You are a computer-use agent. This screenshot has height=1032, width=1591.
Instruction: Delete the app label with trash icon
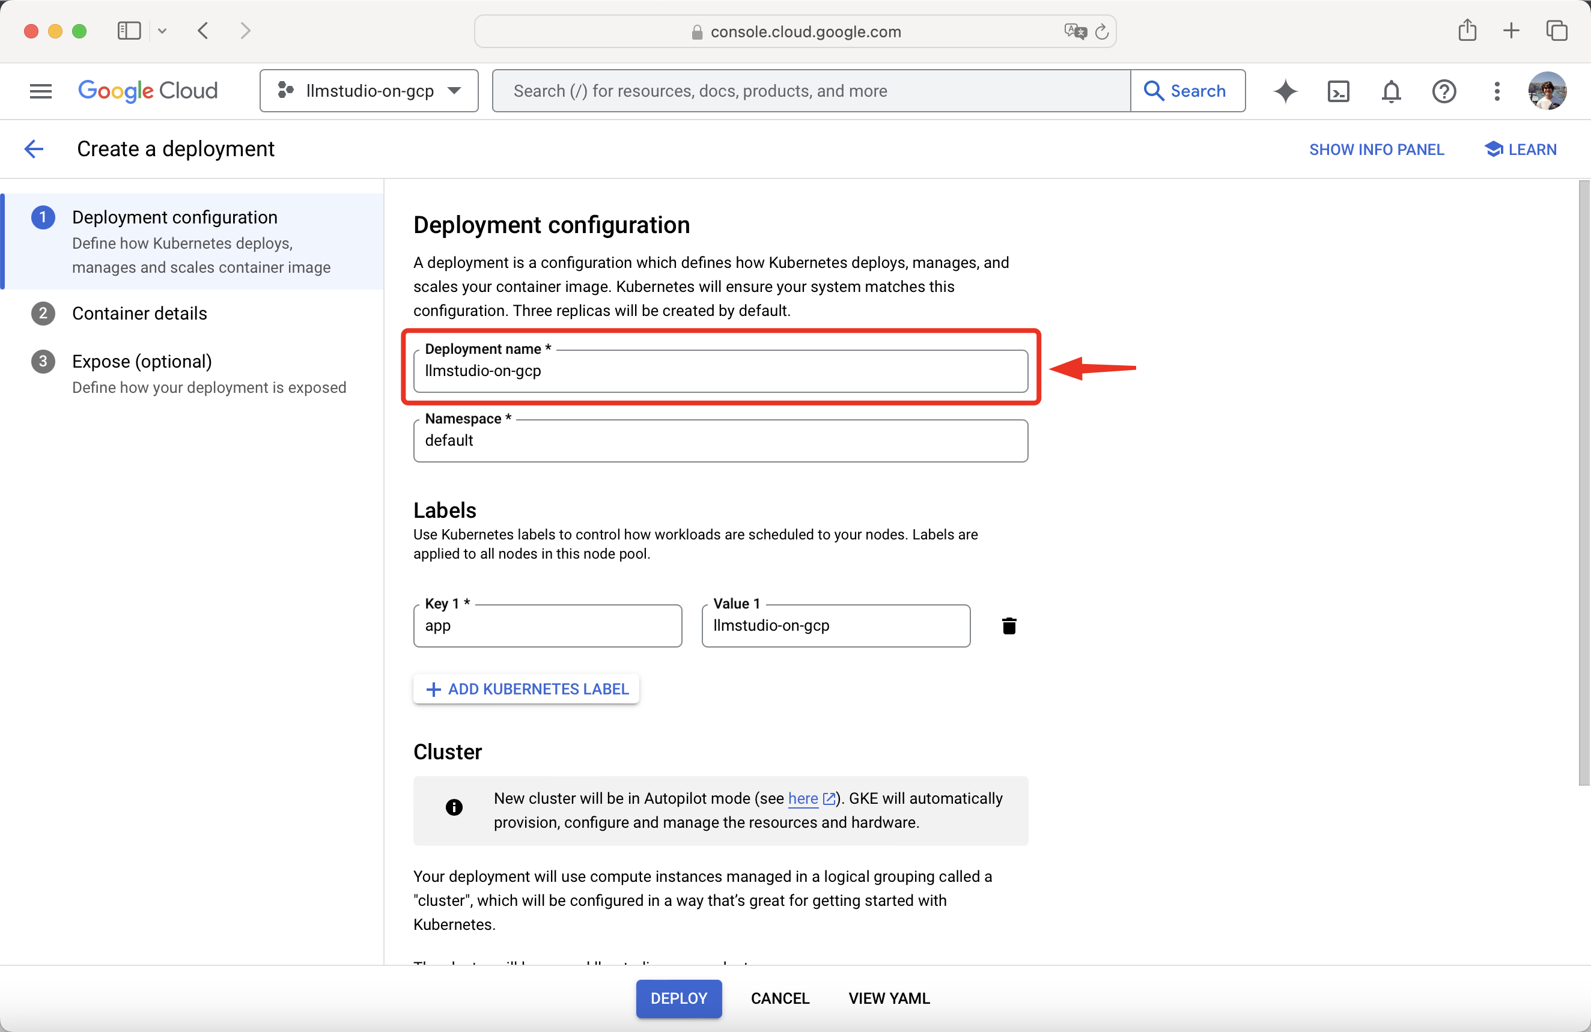coord(1009,625)
